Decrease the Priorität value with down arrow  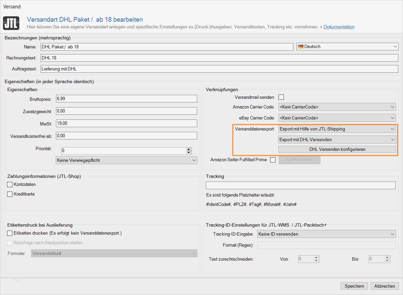coord(189,153)
